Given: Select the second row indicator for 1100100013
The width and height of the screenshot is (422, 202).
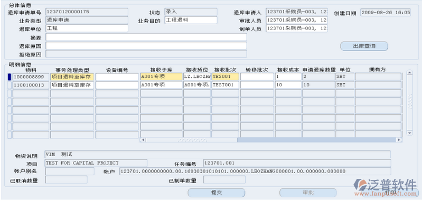Looking at the screenshot, I should point(10,85).
